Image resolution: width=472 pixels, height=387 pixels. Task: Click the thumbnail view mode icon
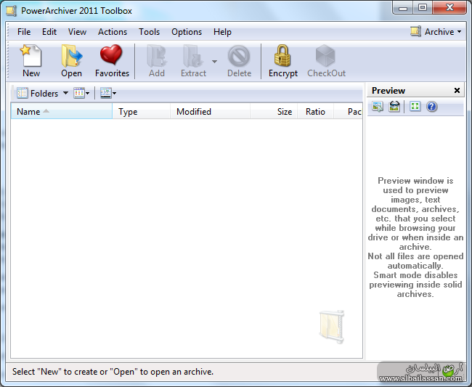click(x=106, y=93)
